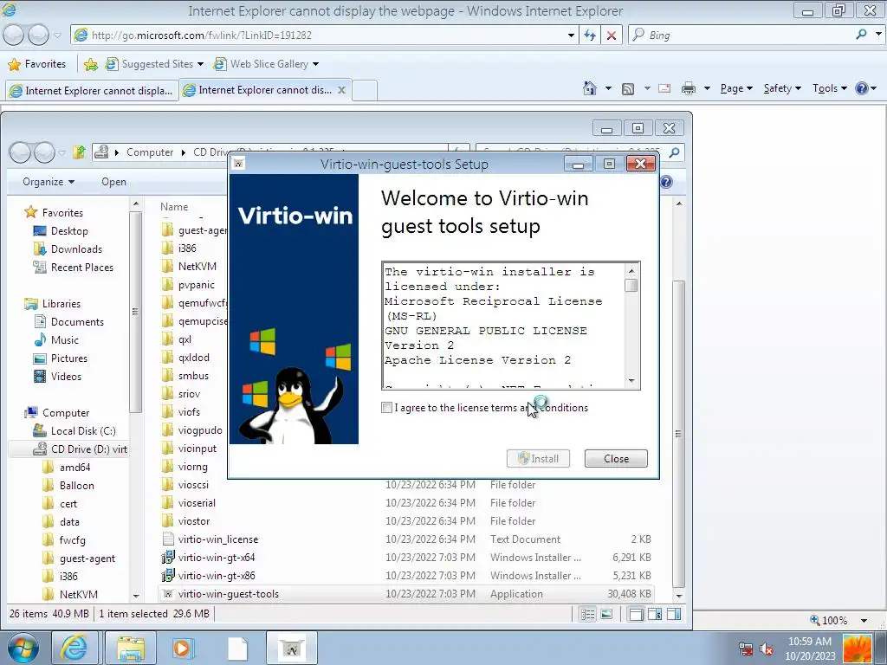Click the Print icon in IE toolbar
This screenshot has height=665, width=887.
[689, 88]
